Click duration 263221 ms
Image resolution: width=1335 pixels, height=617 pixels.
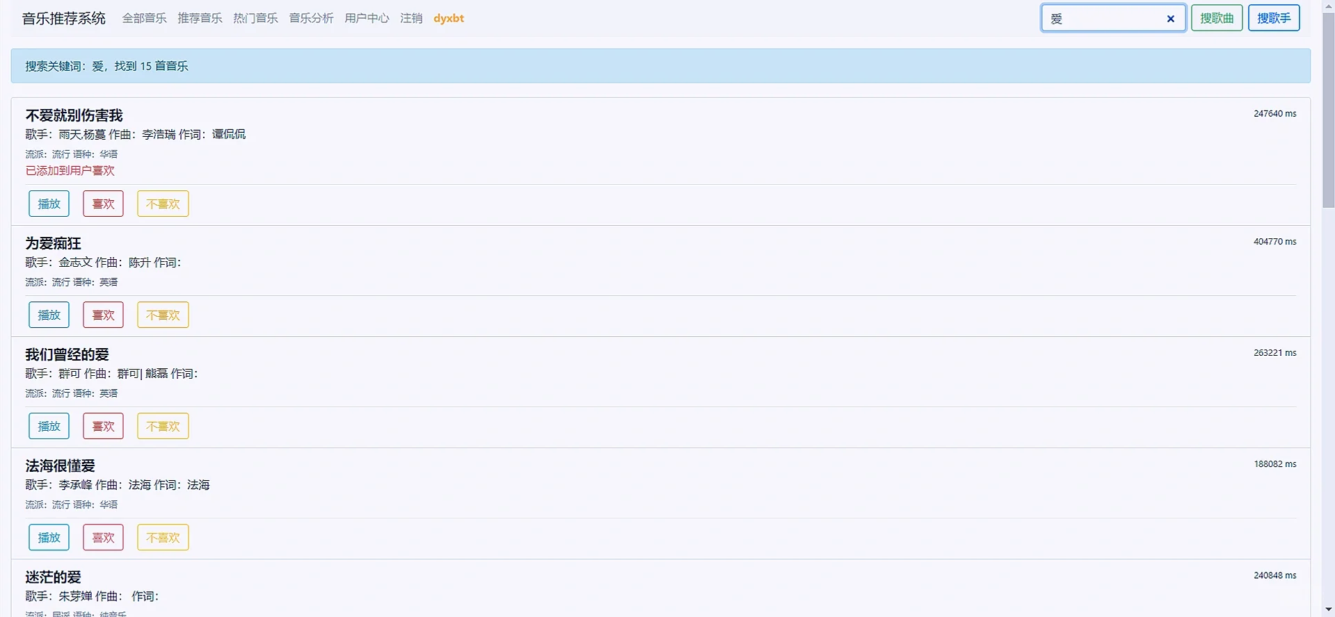(x=1275, y=352)
